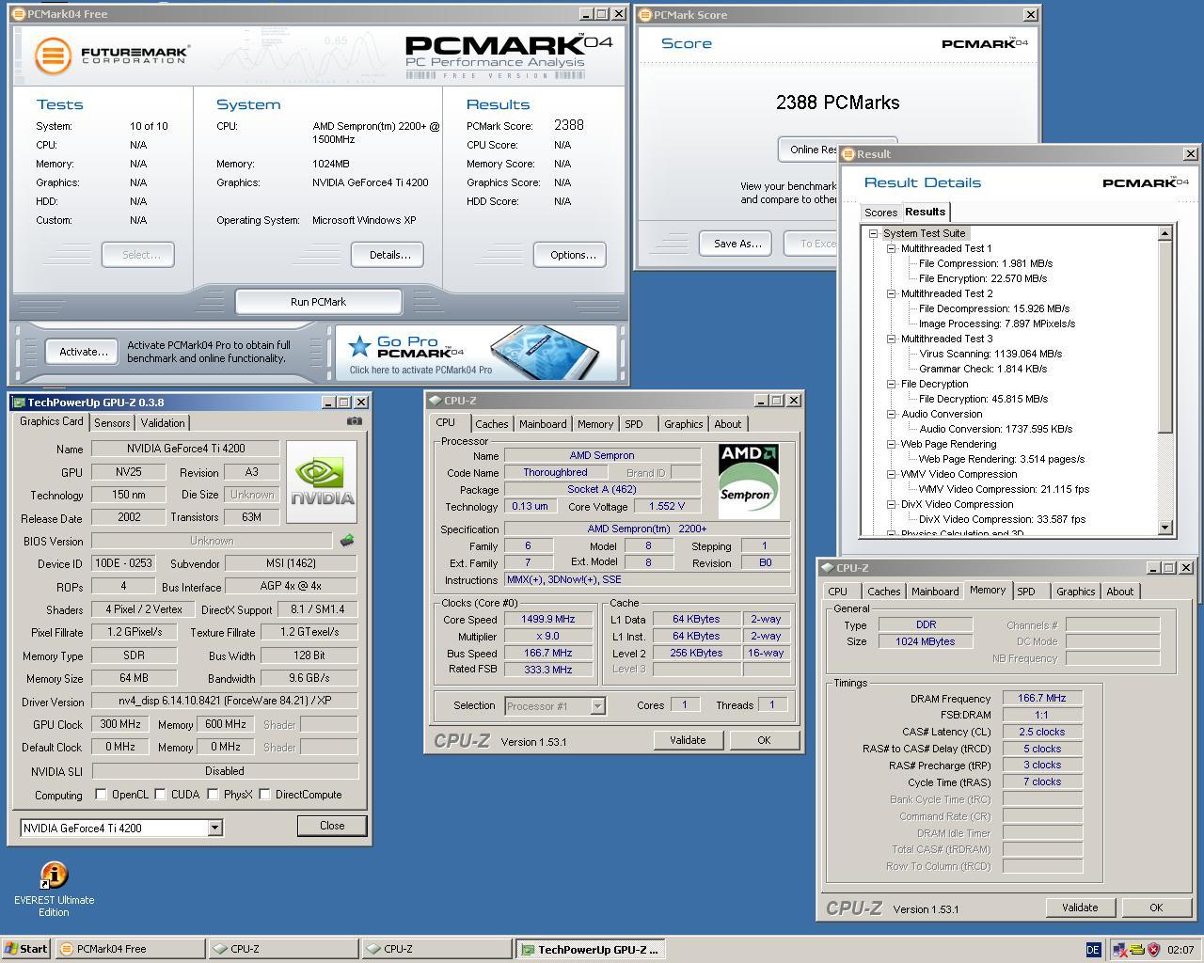Click the NVIDIA logo in GPU-Z
Viewport: 1204px width, 963px height.
pyautogui.click(x=322, y=481)
